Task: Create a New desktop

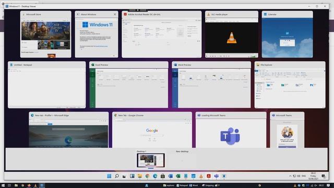Action: 182,160
